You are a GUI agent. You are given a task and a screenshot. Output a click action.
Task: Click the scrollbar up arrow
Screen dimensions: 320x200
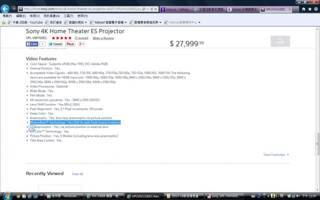(317, 29)
